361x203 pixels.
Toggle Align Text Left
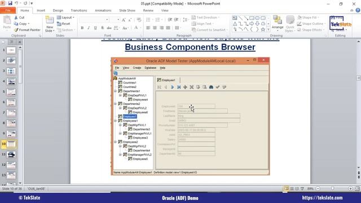148,28
